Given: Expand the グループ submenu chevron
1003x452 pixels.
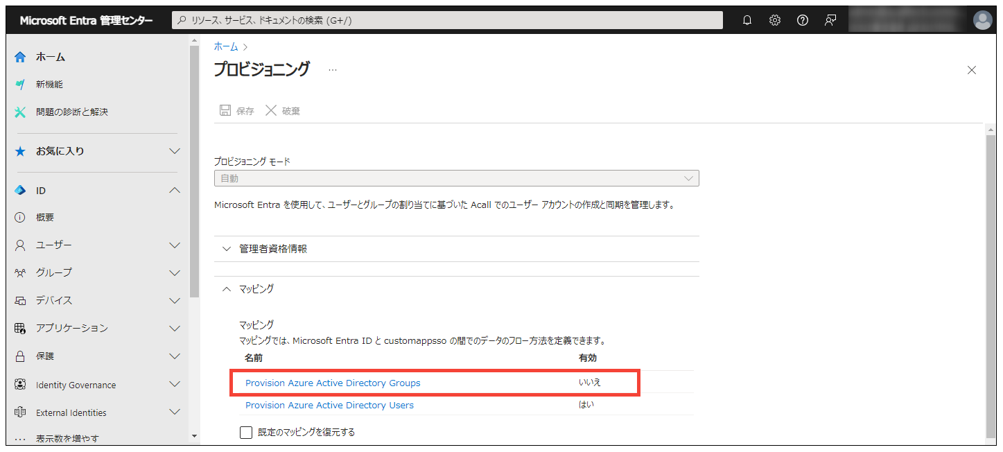Looking at the screenshot, I should pos(175,272).
